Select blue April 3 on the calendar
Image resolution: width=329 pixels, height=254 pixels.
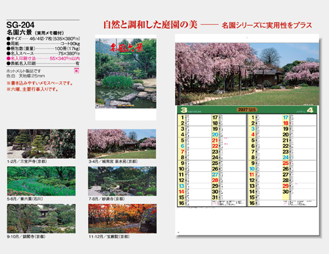(253, 129)
